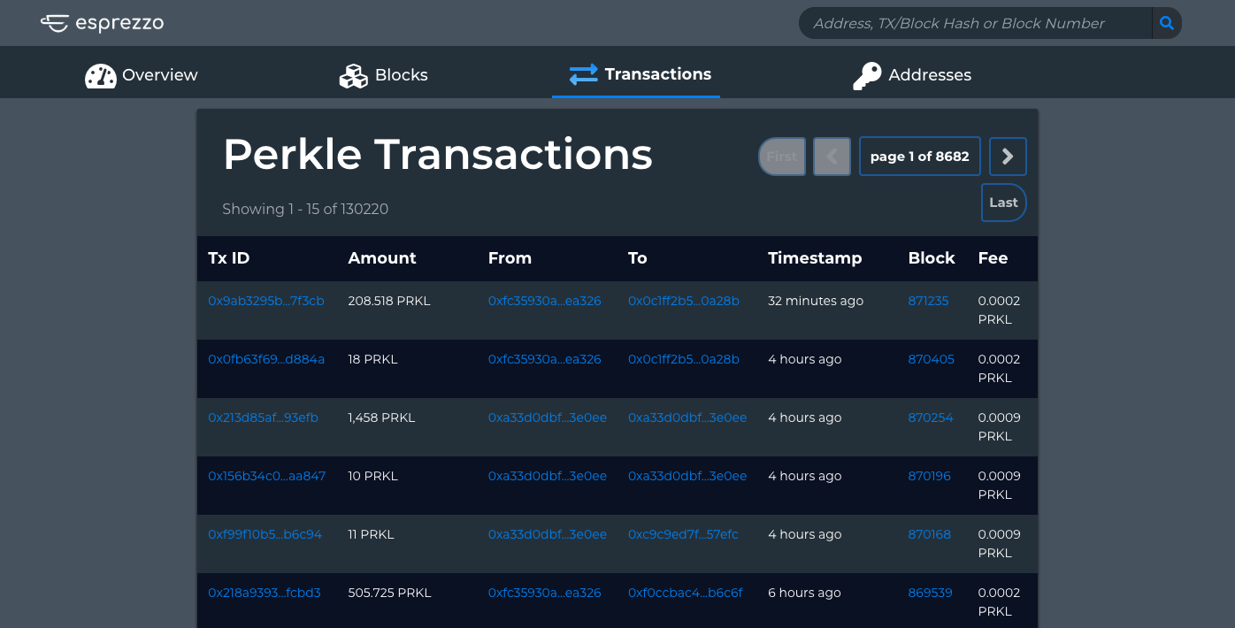Open transaction 0x156b34c0...aa847
Image resolution: width=1235 pixels, height=628 pixels.
point(266,476)
